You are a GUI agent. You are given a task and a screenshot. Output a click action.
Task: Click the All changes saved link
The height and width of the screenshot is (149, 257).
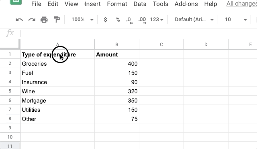pyautogui.click(x=242, y=4)
